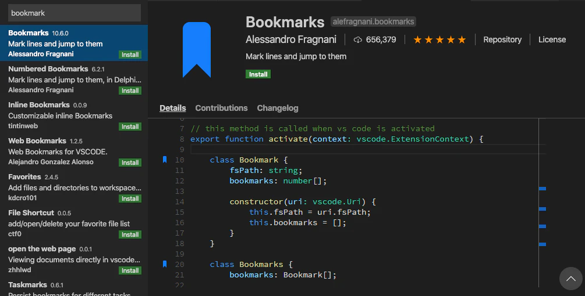
Task: Switch to the Details tab
Action: [x=173, y=108]
